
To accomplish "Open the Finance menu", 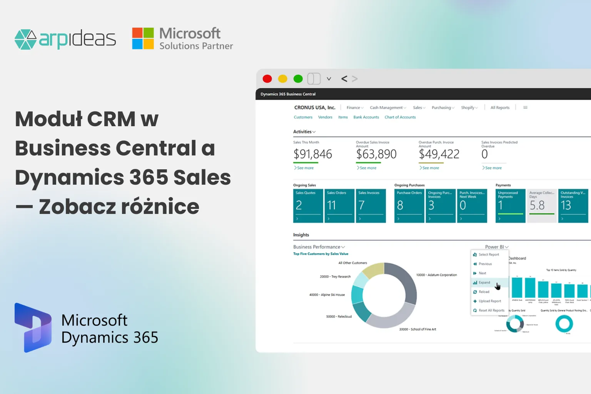I will coord(355,108).
